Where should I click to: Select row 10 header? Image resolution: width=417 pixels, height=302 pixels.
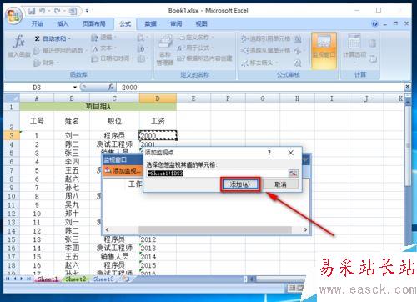pos(12,196)
